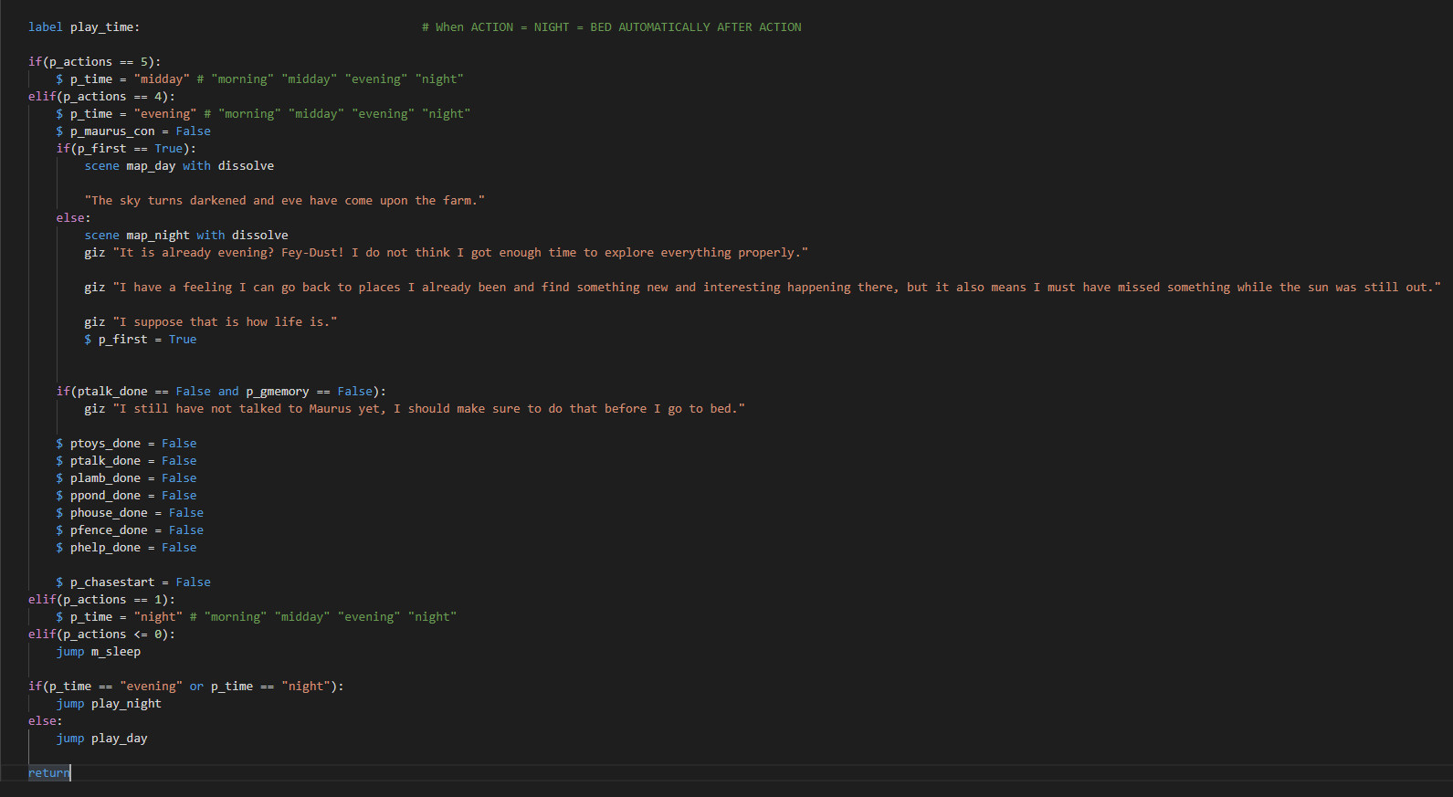1453x797 pixels.
Task: Click the 'The sky turns darkened' dialogue string
Action: (x=284, y=201)
